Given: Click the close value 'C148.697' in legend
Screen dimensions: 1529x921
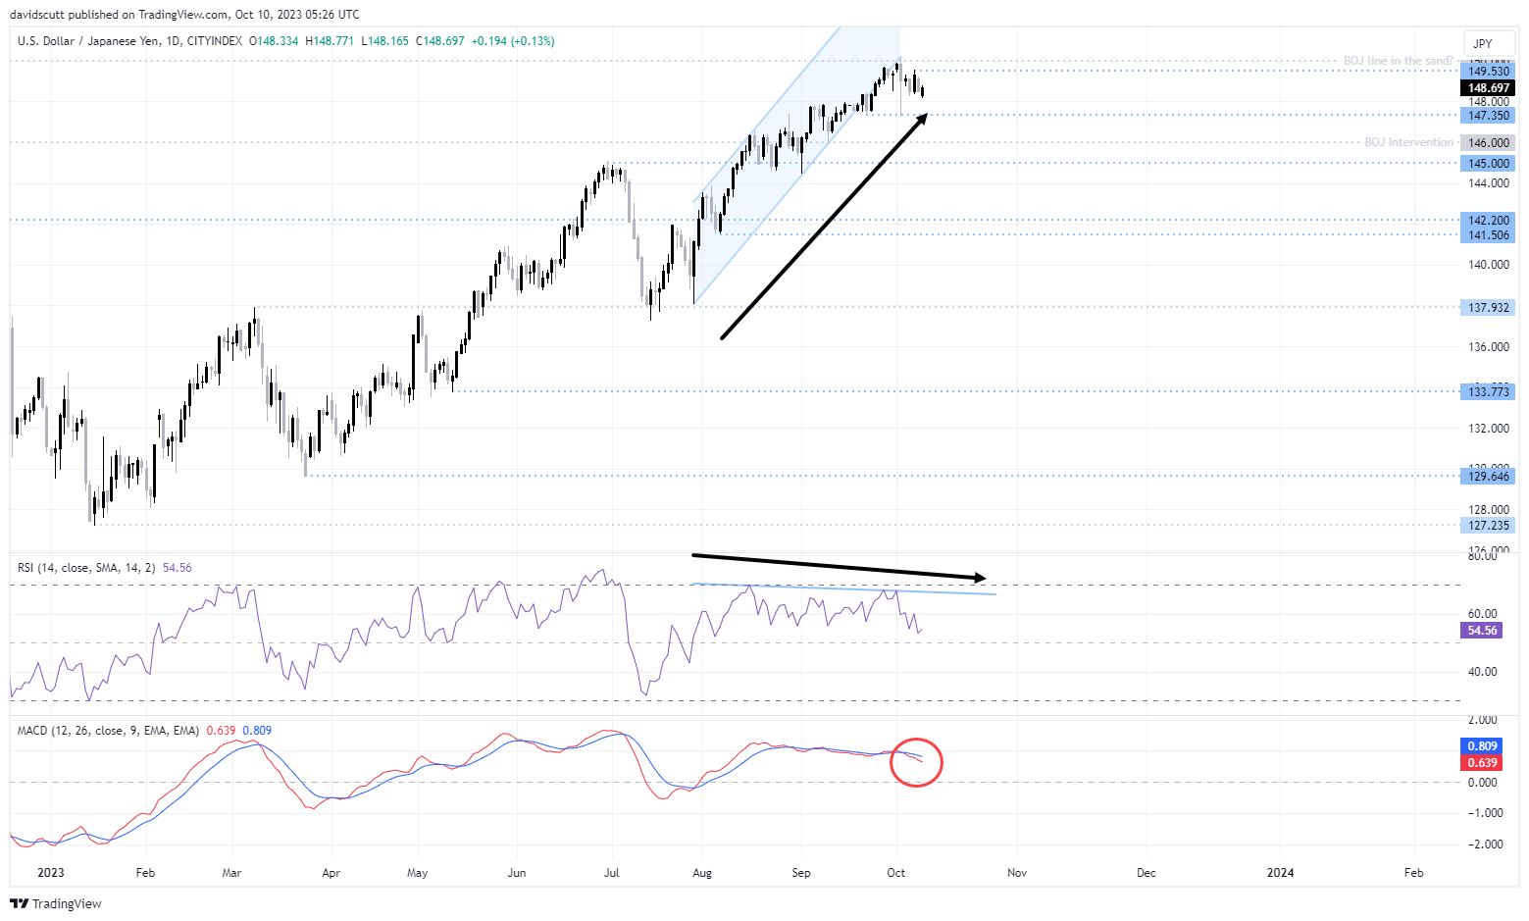Looking at the screenshot, I should coord(440,41).
